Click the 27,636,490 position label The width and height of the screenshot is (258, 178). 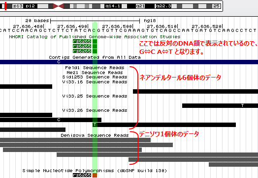point(72,26)
